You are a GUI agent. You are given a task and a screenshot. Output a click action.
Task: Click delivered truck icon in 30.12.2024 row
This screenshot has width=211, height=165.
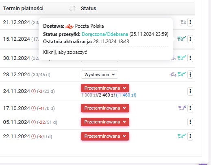(x=182, y=58)
